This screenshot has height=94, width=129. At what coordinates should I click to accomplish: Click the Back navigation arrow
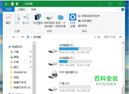pyautogui.click(x=7, y=37)
